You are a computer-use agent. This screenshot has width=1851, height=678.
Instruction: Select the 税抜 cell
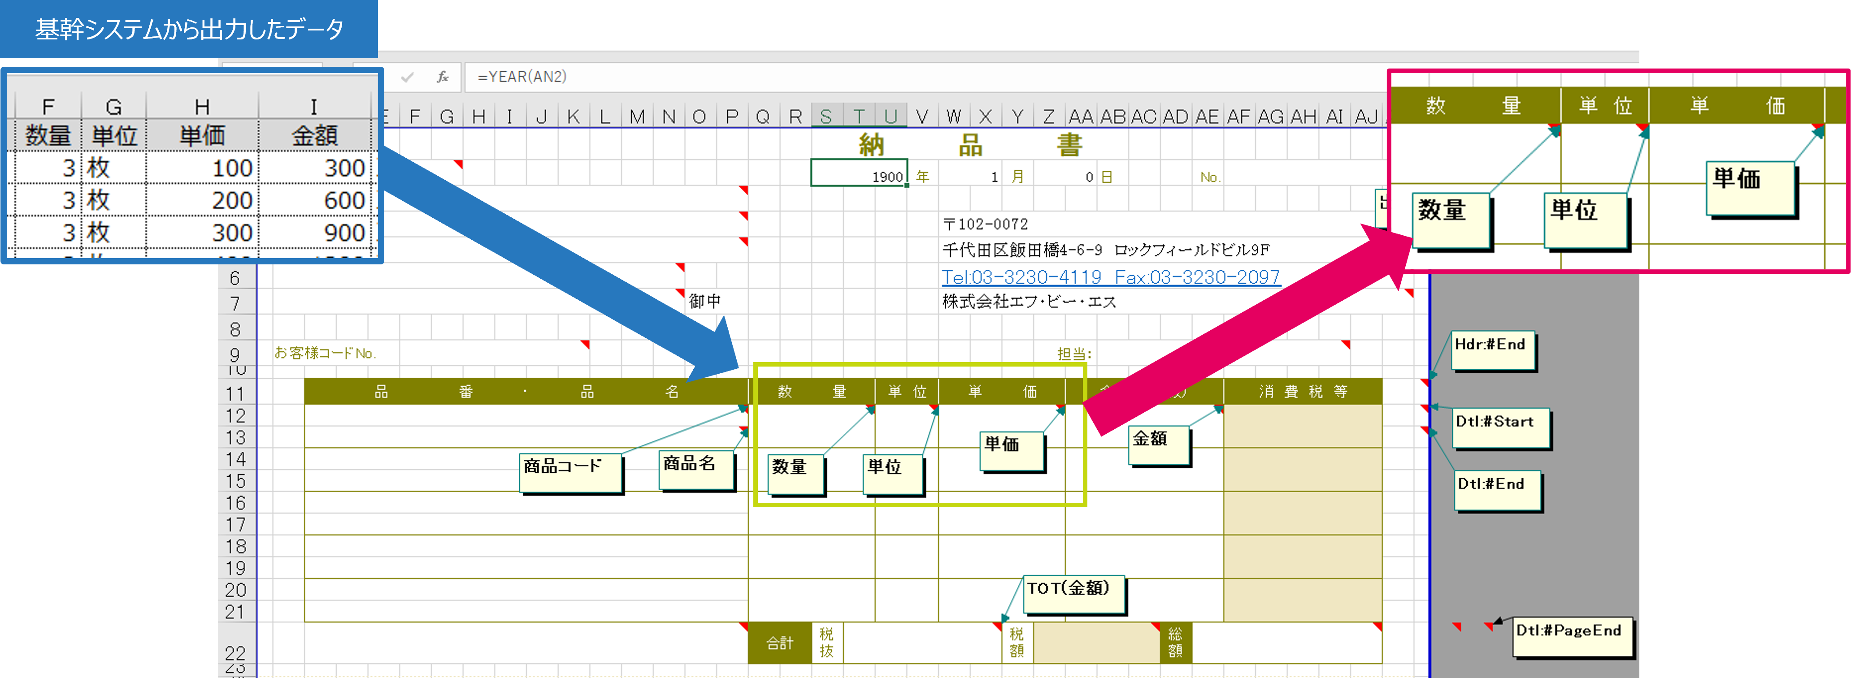click(x=827, y=643)
